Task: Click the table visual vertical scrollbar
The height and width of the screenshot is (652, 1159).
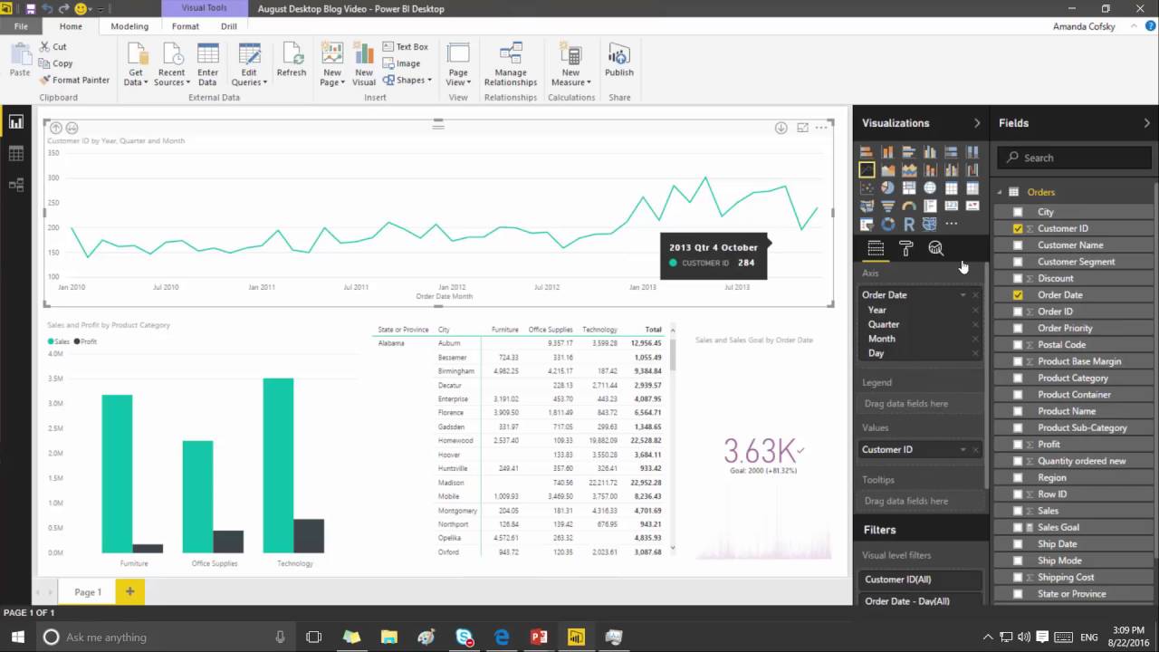Action: coord(672,355)
